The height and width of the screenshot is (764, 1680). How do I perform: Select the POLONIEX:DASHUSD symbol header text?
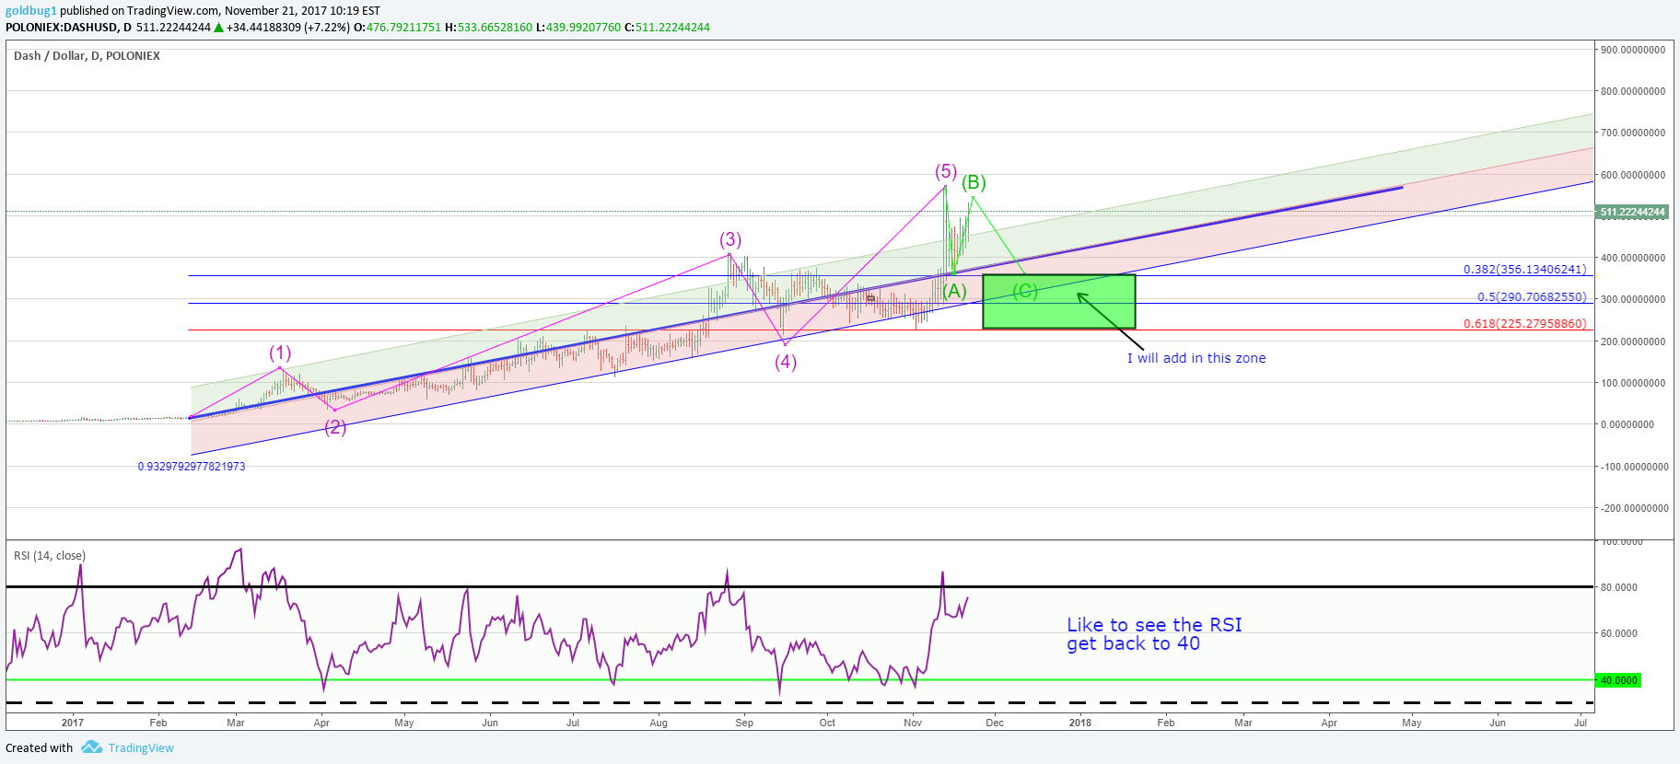[63, 28]
